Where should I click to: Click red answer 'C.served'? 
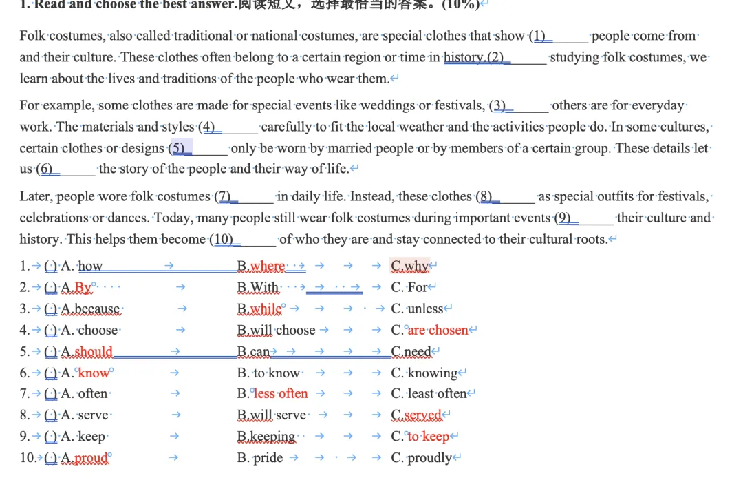pos(416,415)
